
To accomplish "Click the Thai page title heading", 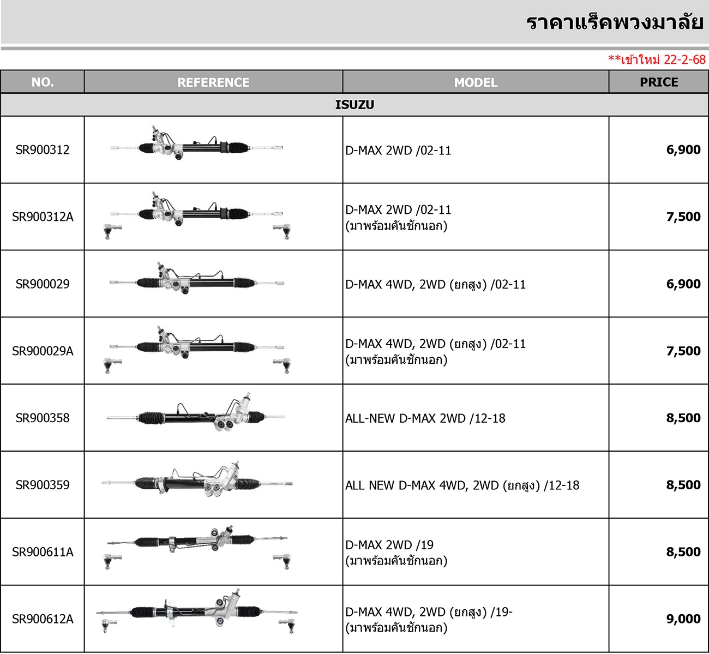I will click(615, 22).
